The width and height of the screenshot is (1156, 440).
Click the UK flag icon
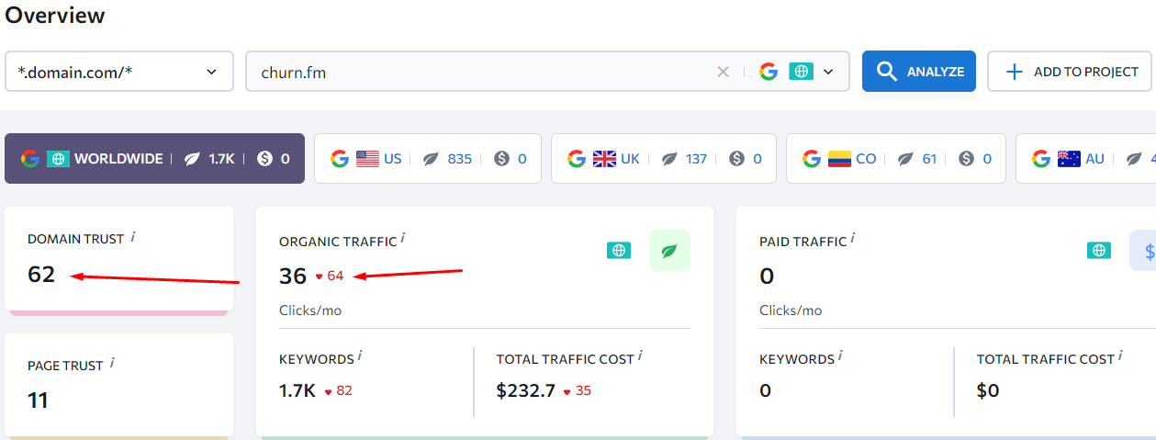[x=604, y=159]
